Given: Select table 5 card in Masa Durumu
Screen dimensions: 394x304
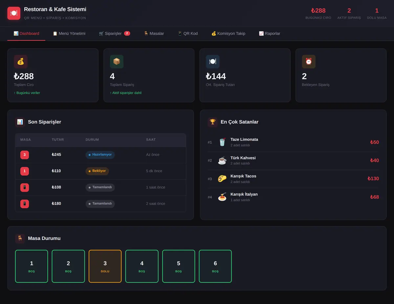Looking at the screenshot, I should tap(179, 266).
